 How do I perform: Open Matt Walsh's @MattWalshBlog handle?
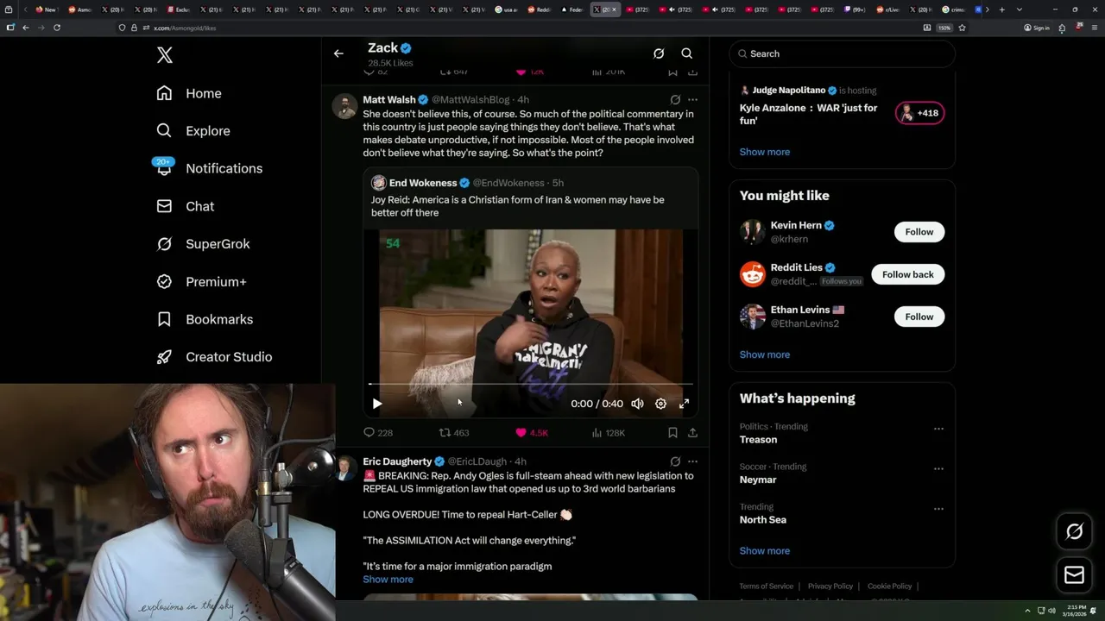(x=470, y=100)
